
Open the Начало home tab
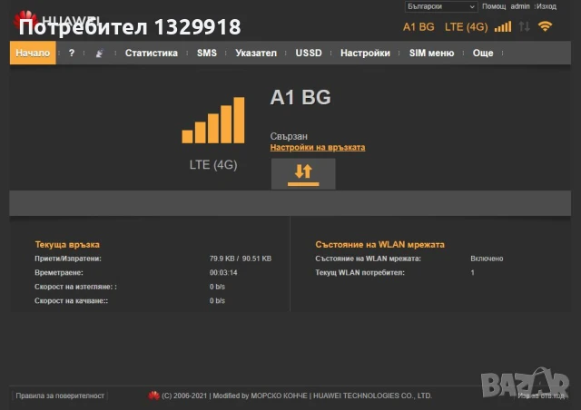point(33,53)
